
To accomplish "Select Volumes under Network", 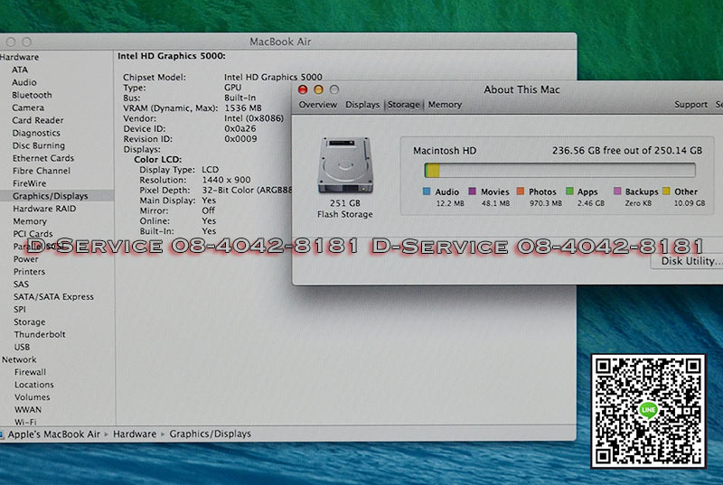I will coord(32,397).
